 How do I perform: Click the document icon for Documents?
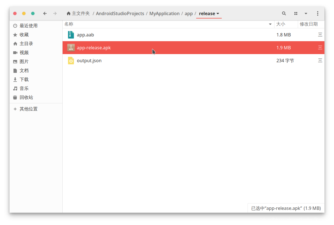click(x=15, y=71)
